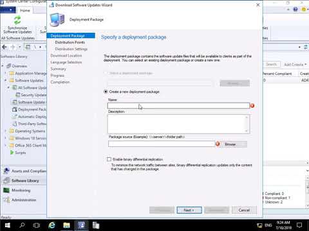Click Search button in console
309x231 pixels.
point(272,64)
